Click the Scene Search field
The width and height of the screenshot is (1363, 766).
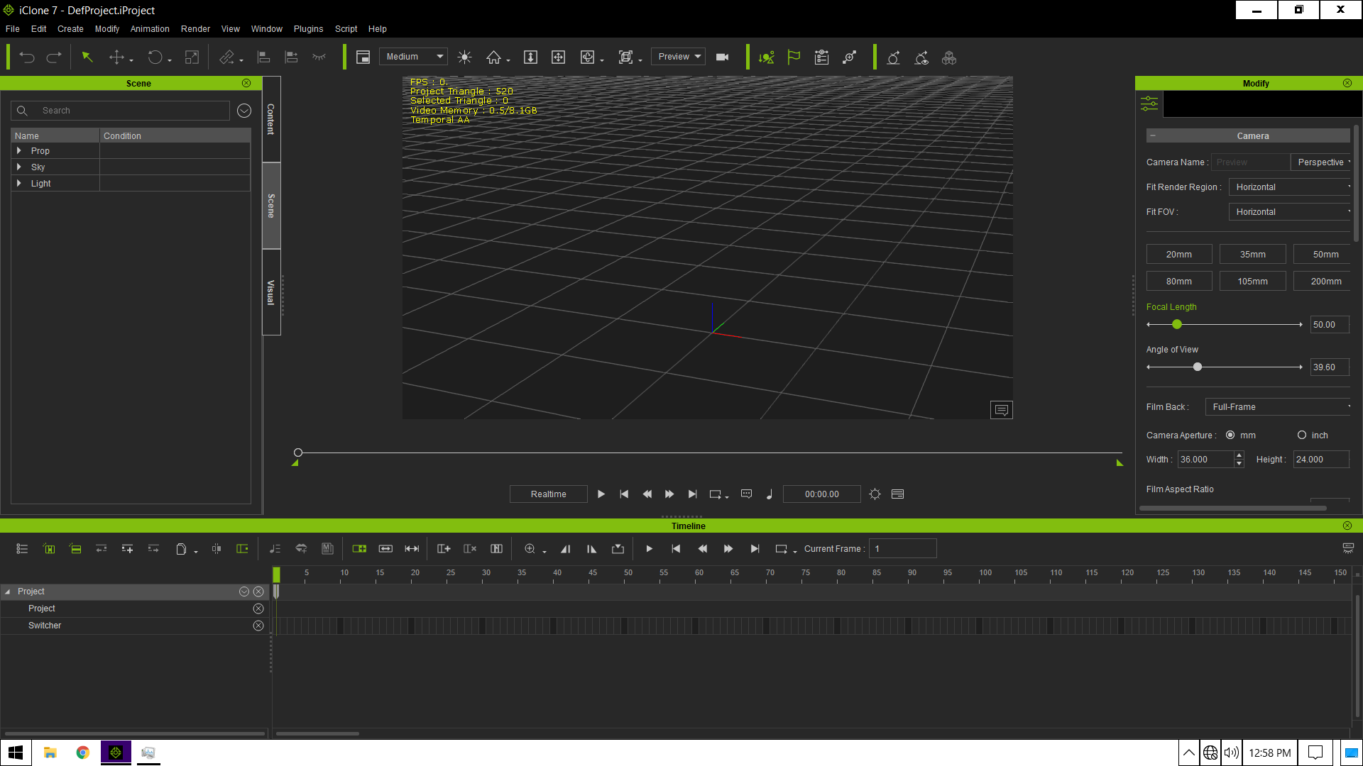tap(120, 111)
